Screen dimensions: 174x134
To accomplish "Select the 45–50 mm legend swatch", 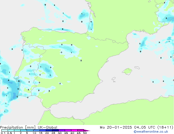I will (x=81, y=130).
